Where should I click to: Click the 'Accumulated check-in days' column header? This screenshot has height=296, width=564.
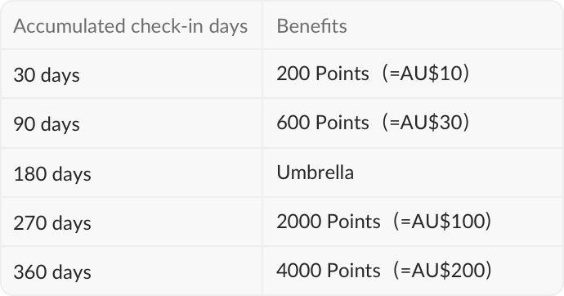(x=132, y=25)
